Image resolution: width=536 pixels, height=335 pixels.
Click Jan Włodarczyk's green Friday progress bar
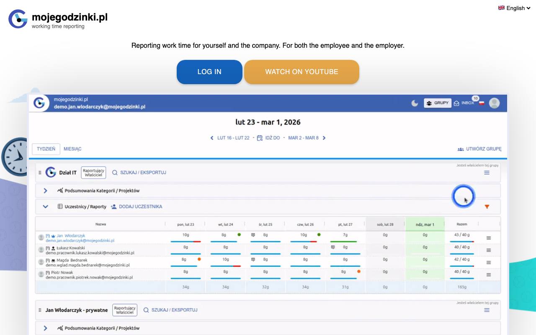[x=343, y=242]
